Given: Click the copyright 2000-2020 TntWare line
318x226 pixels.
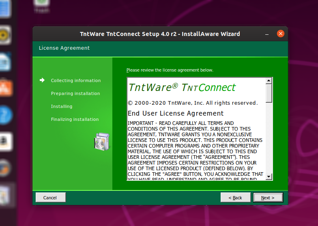Looking at the screenshot, I should [193, 103].
